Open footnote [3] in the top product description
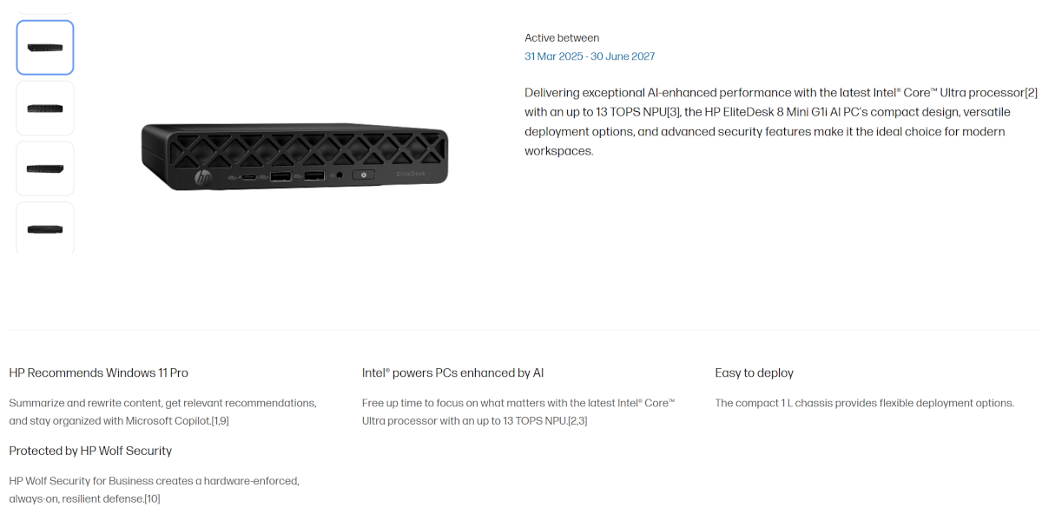1042x514 pixels. point(673,112)
